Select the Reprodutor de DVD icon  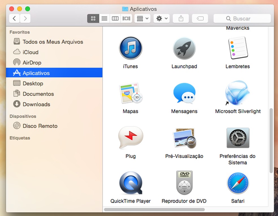184,183
